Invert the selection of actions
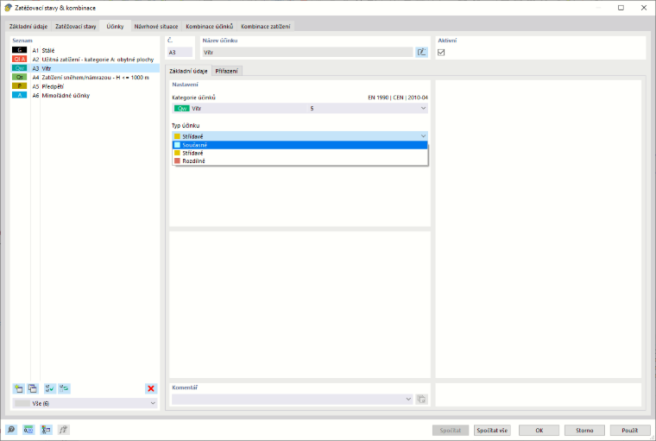This screenshot has width=656, height=441. tap(64, 388)
